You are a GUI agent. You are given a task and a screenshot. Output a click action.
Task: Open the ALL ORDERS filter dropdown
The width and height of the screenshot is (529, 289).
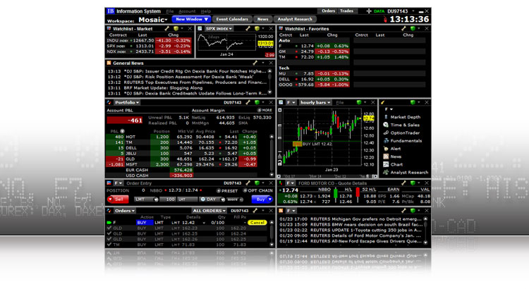209,211
